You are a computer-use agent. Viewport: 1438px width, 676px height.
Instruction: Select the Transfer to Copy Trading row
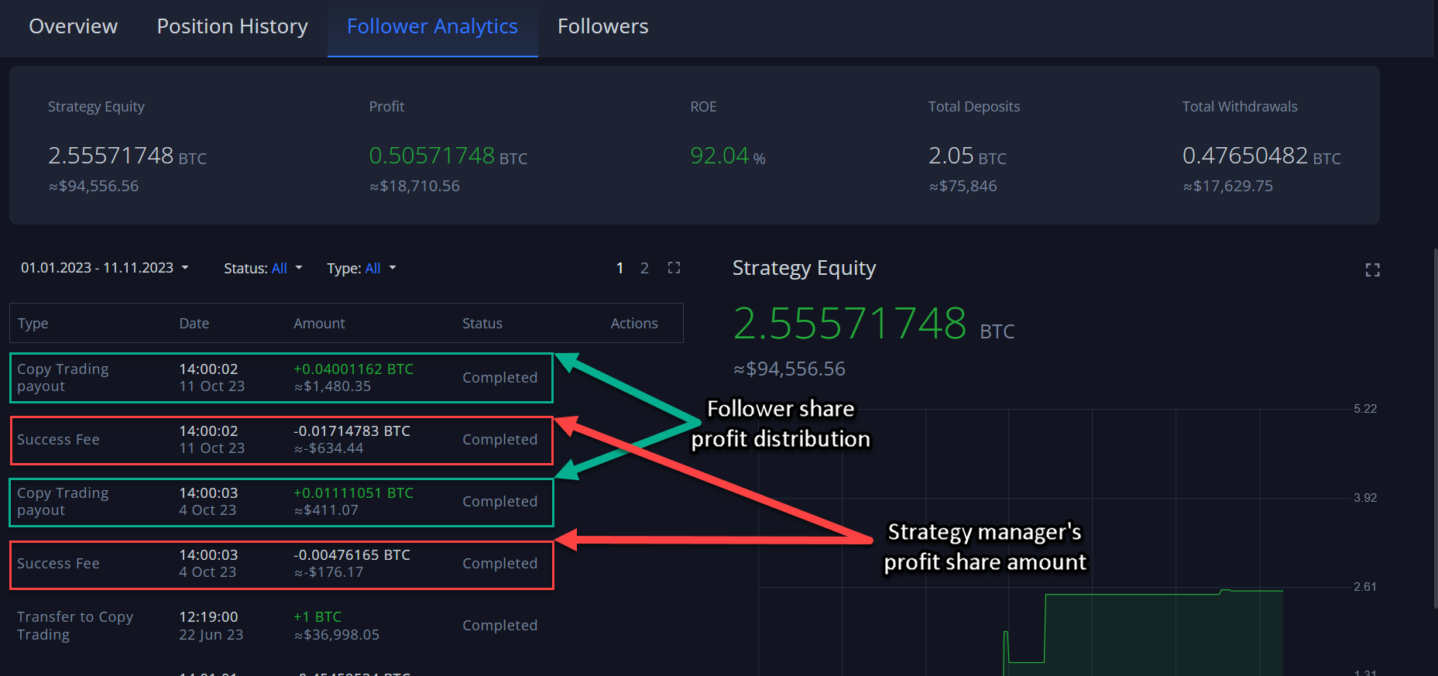pyautogui.click(x=281, y=626)
